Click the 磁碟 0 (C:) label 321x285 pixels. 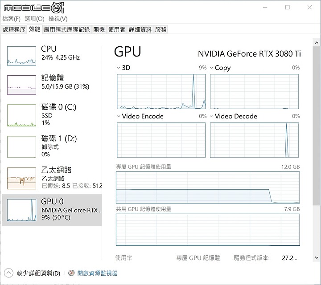point(59,107)
